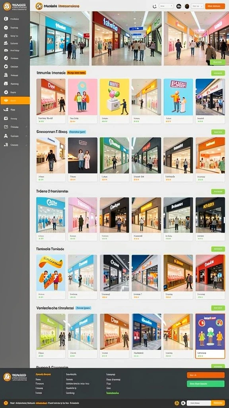This screenshot has height=408, width=229.
Task: Click the black circular icon beside header dropdown
Action: [x=179, y=6]
